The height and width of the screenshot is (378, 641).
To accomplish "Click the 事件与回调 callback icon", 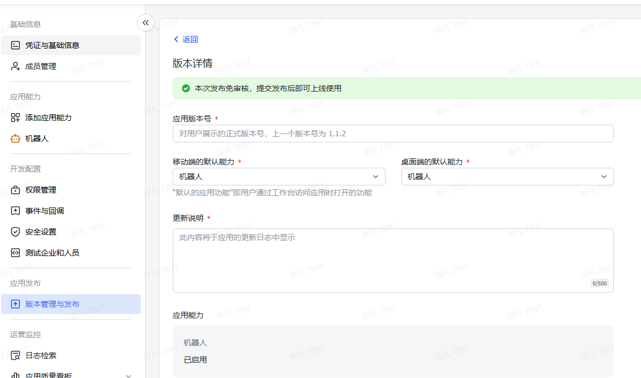I will click(15, 210).
